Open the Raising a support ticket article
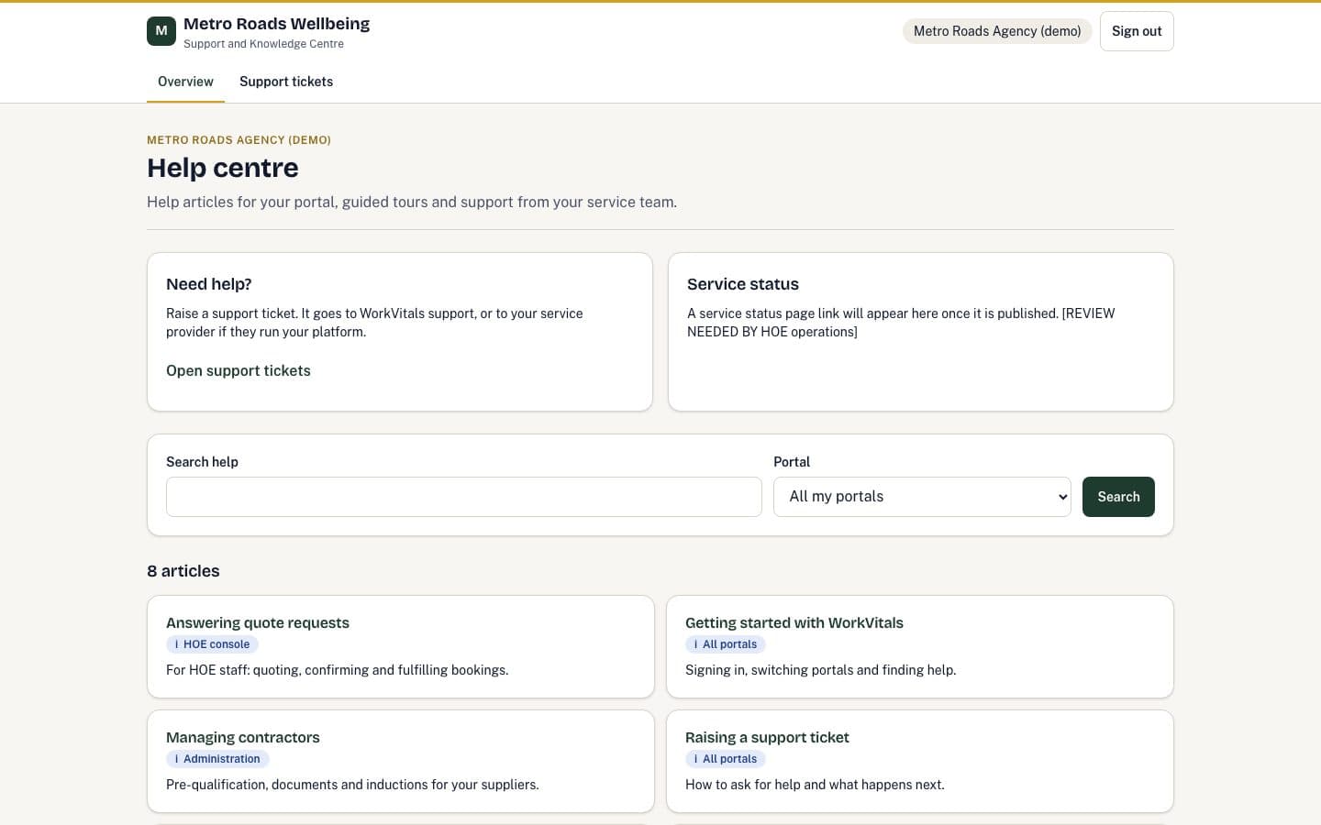 click(767, 738)
